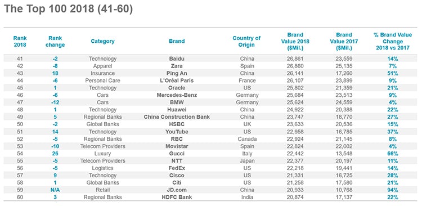Click the Category column header
Screen dimensions: 422x206
(x=102, y=41)
